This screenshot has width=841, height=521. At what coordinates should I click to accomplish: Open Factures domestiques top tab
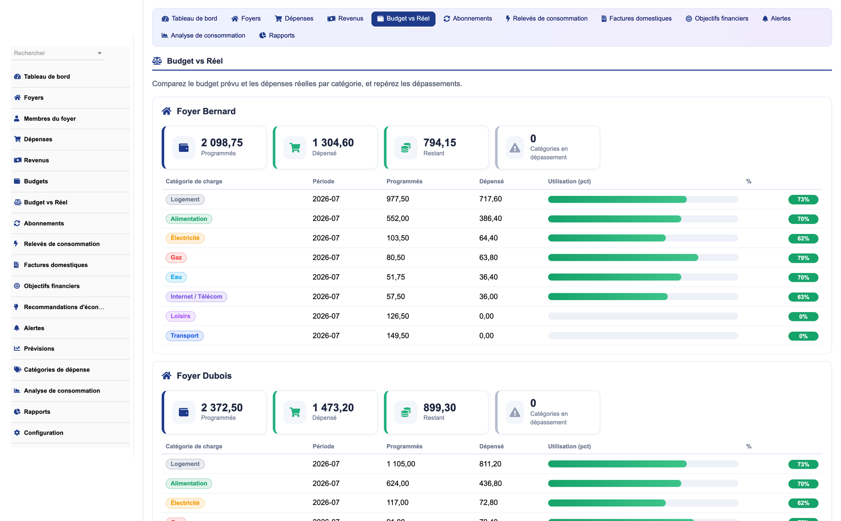coord(636,19)
